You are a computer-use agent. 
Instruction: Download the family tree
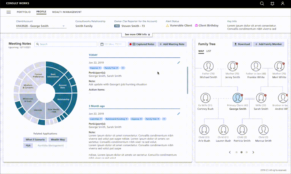[242, 44]
